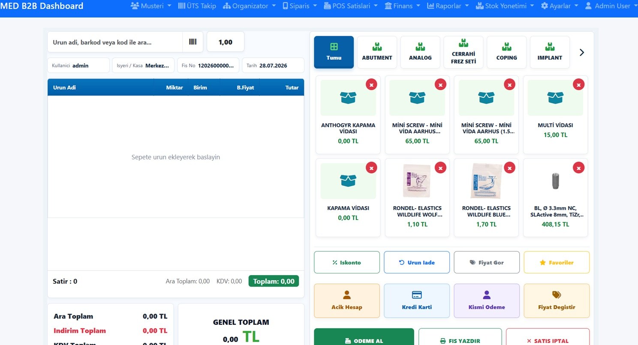Add ANTHOGYR KAPAMA VİDASI product thumbnail
Image resolution: width=638 pixels, height=345 pixels.
click(x=348, y=98)
